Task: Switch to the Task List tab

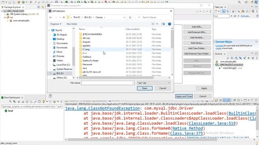Action: click(219, 7)
